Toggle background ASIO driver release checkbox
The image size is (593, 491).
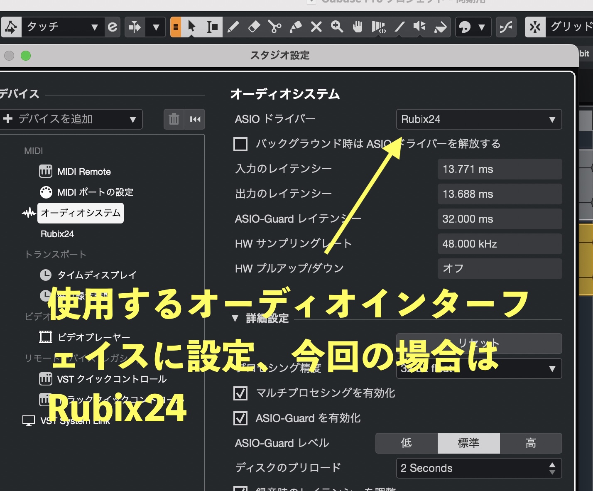point(240,144)
